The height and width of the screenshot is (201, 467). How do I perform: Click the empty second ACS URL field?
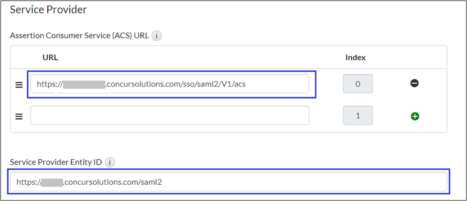pyautogui.click(x=170, y=116)
